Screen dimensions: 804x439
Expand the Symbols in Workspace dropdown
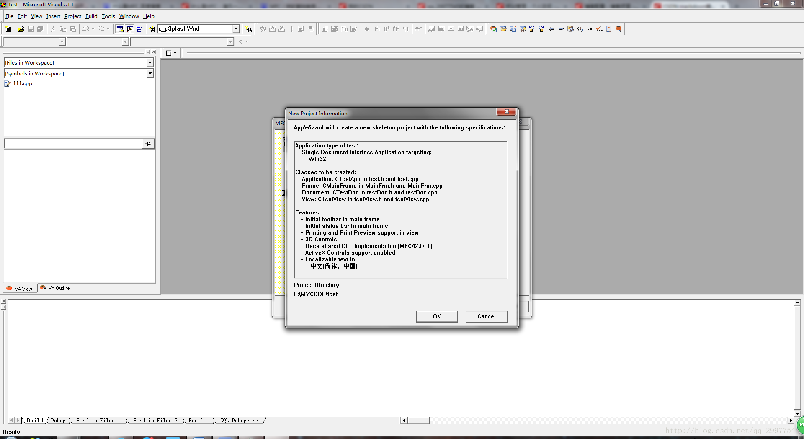(x=150, y=73)
